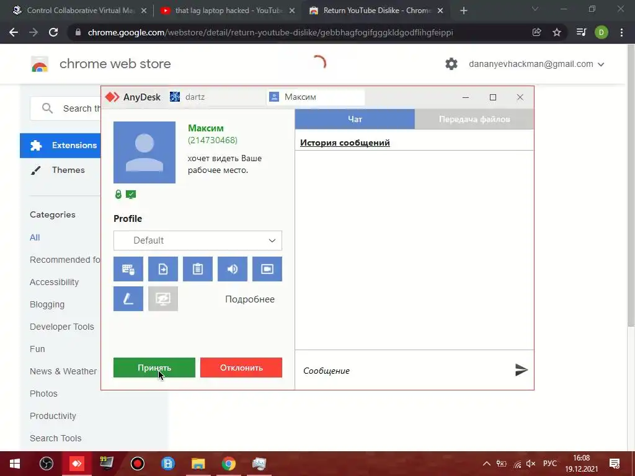The width and height of the screenshot is (635, 476).
Task: Toggle the greyed privacy screen permission icon
Action: pos(163,299)
